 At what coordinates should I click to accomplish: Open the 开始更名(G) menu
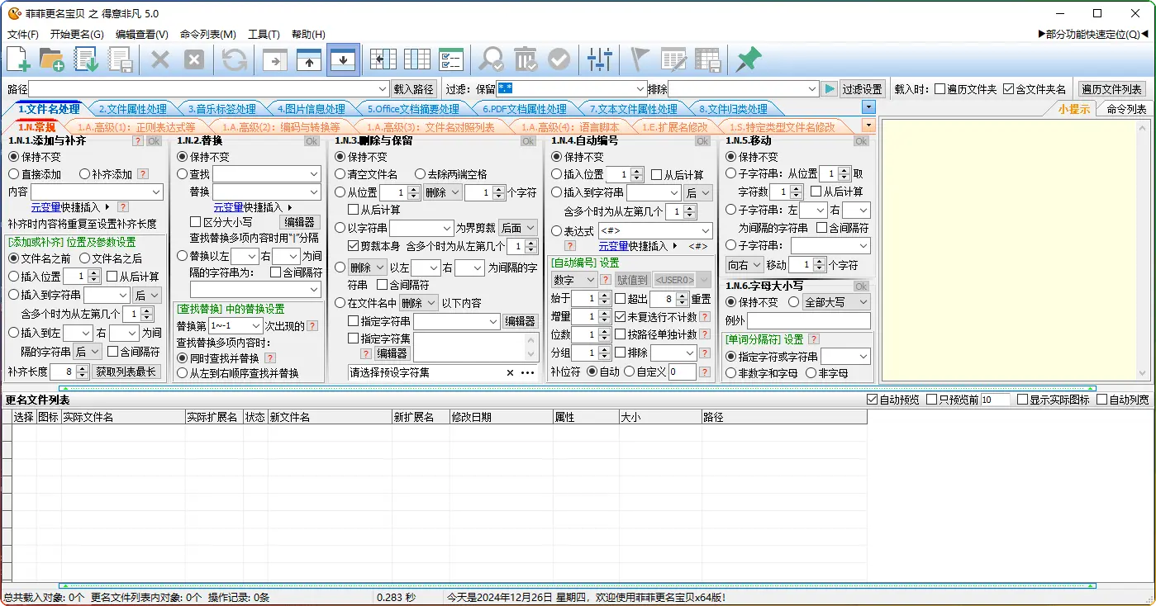77,35
